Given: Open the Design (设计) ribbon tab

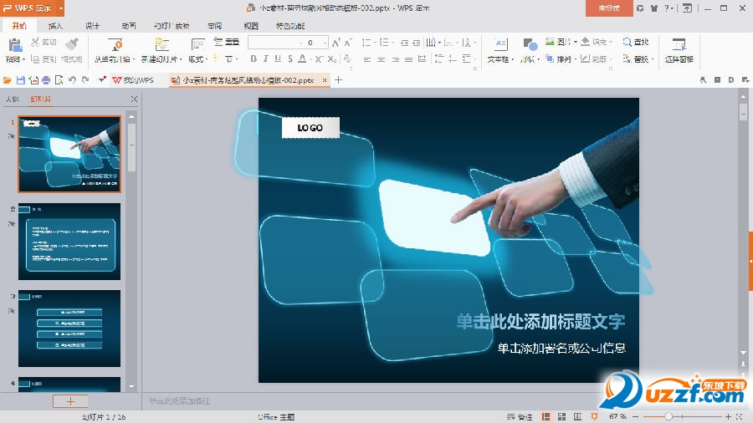Looking at the screenshot, I should pyautogui.click(x=92, y=26).
